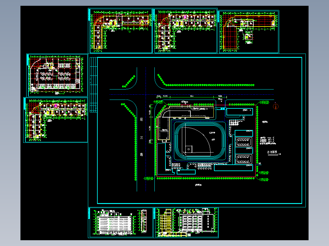
Task: Click the vertical road name label on the west road
Action: coord(142,137)
